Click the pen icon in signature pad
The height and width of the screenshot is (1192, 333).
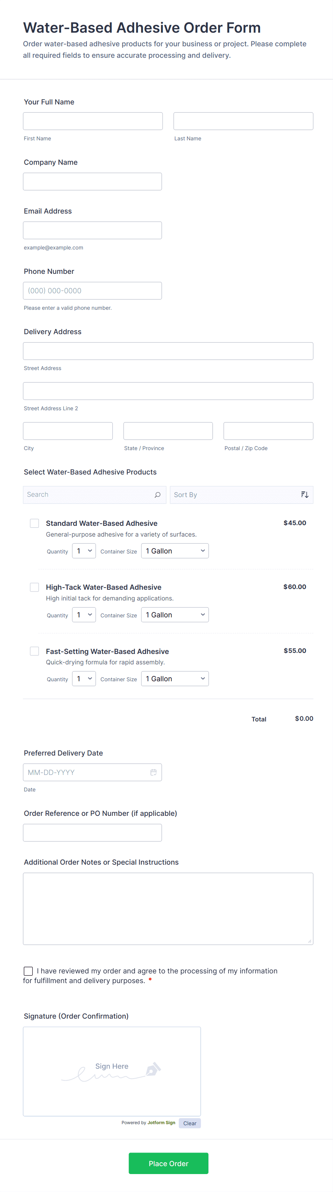click(153, 1069)
